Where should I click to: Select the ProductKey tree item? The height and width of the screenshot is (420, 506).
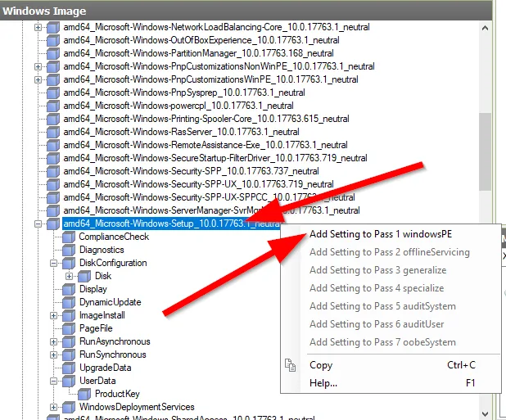point(117,394)
